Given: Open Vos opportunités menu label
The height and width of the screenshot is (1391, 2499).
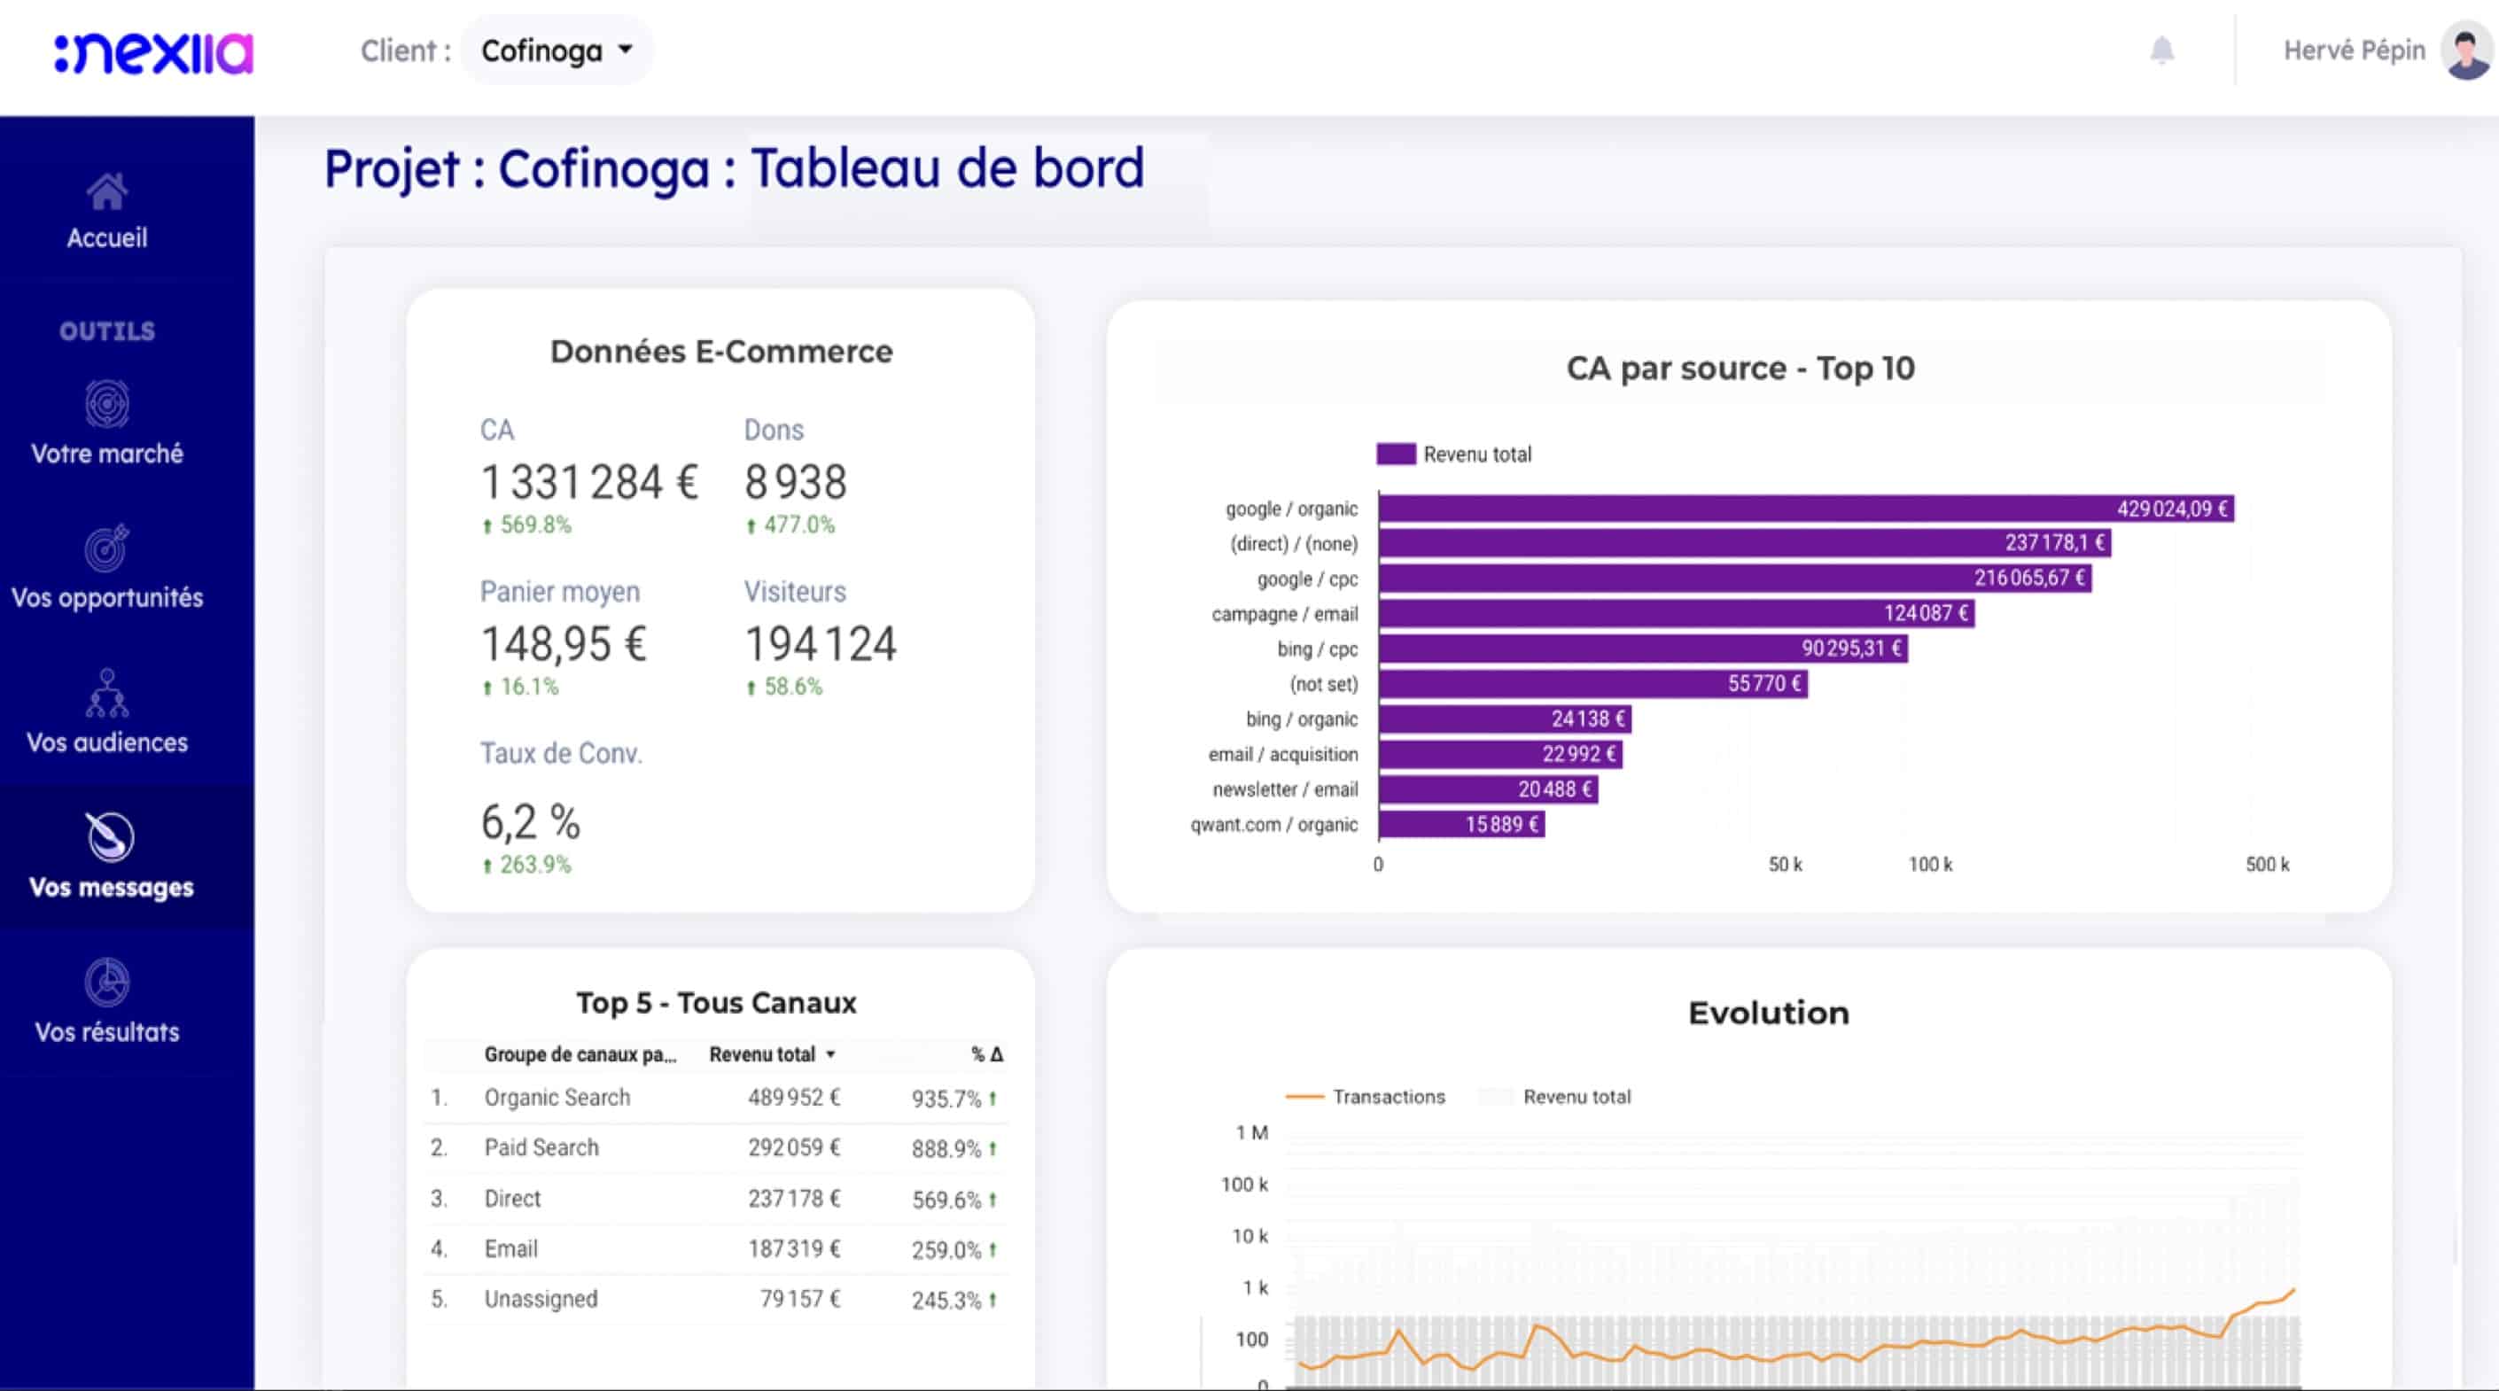Looking at the screenshot, I should click(106, 597).
